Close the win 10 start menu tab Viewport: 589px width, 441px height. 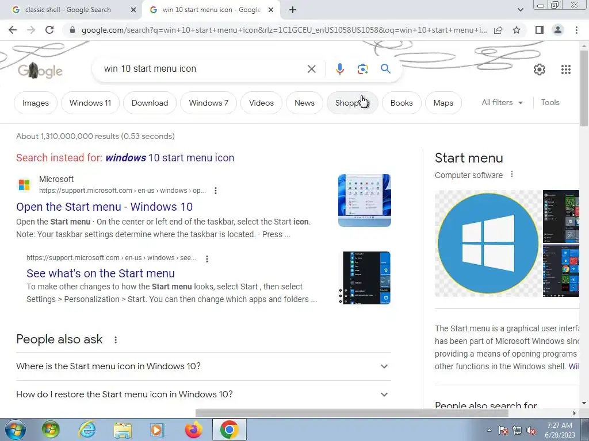point(271,10)
